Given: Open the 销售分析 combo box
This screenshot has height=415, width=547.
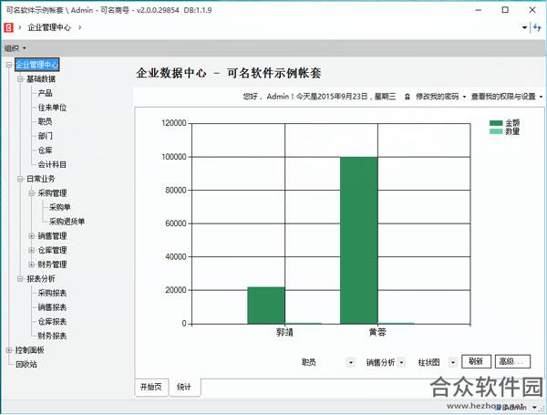Looking at the screenshot, I should (x=401, y=363).
